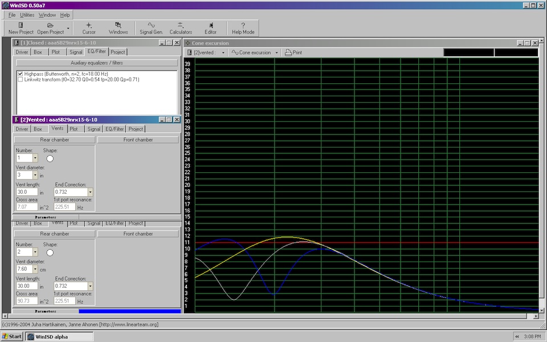The height and width of the screenshot is (342, 547).
Task: Activate the Cursor tool in toolbar
Action: coord(89,28)
